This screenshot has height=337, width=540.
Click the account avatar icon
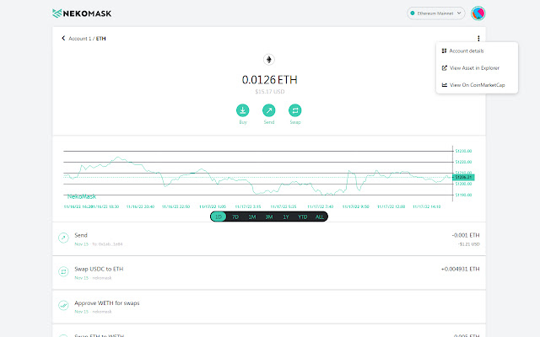477,13
